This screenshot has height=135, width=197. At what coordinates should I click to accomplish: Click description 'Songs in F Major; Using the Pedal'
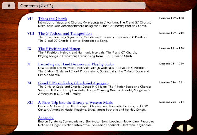(x=94, y=90)
